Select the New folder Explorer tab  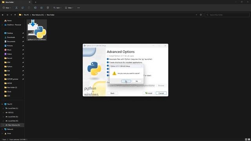point(16,2)
